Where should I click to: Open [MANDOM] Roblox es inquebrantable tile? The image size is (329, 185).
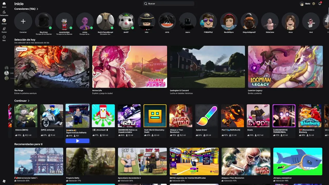[x=129, y=116]
